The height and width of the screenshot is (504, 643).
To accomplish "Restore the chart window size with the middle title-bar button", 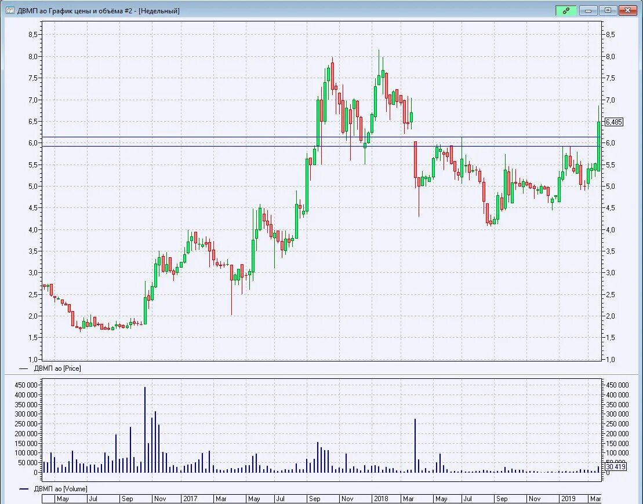I will pos(608,10).
